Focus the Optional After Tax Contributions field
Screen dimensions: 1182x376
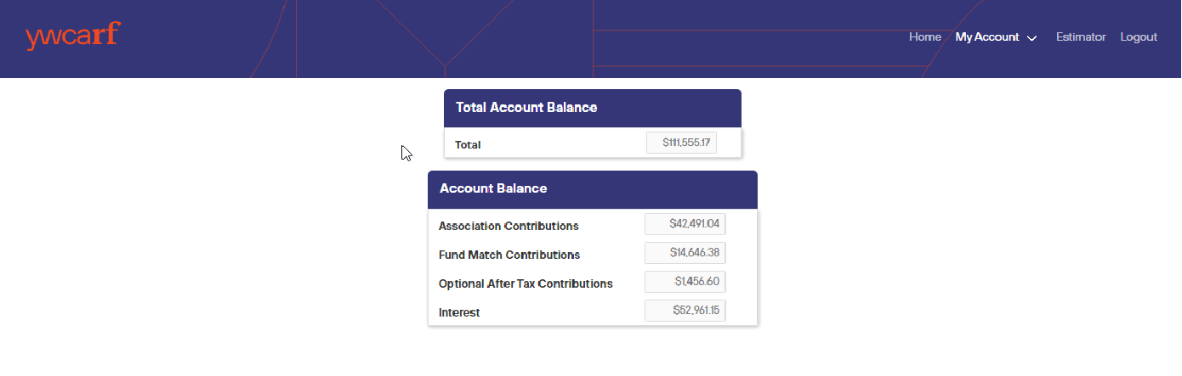click(685, 282)
